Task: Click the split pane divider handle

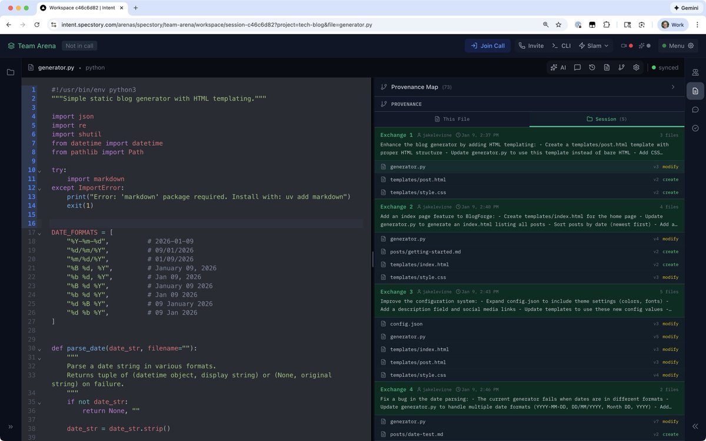Action: 372,259
